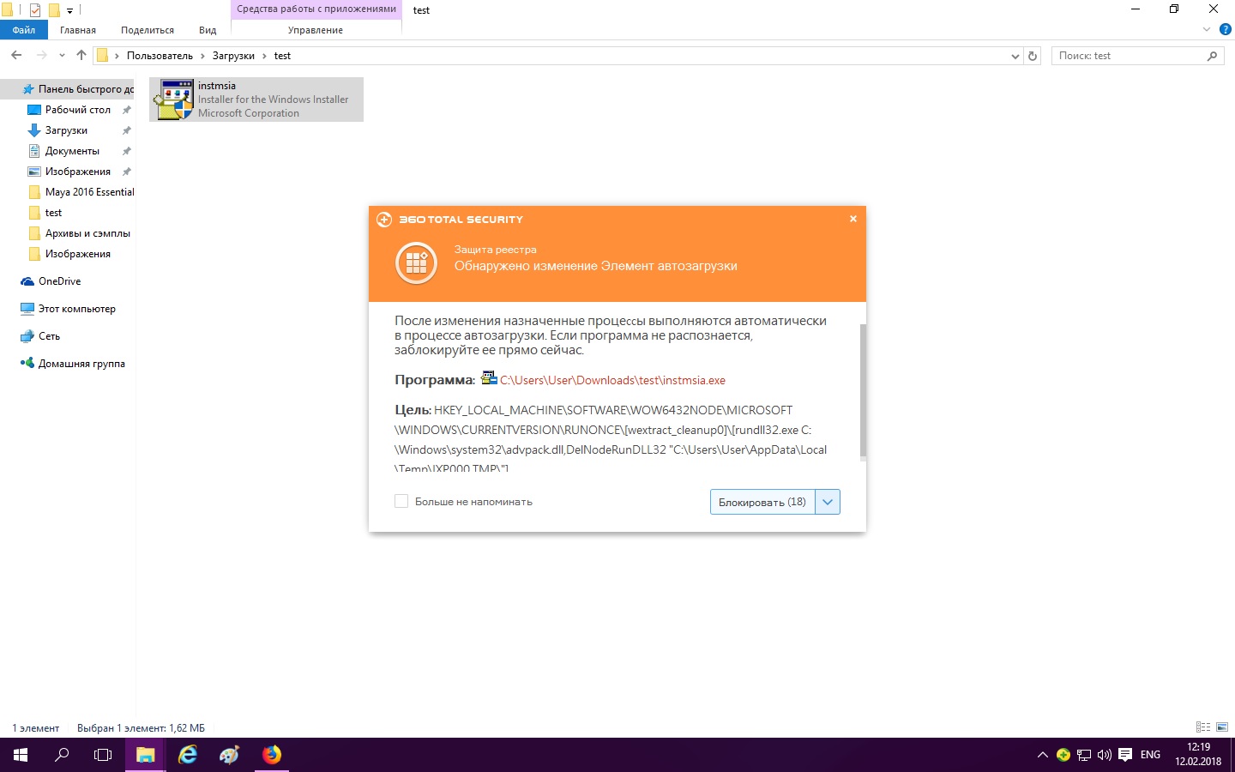
Task: Open the paint palette app on taskbar
Action: point(229,755)
